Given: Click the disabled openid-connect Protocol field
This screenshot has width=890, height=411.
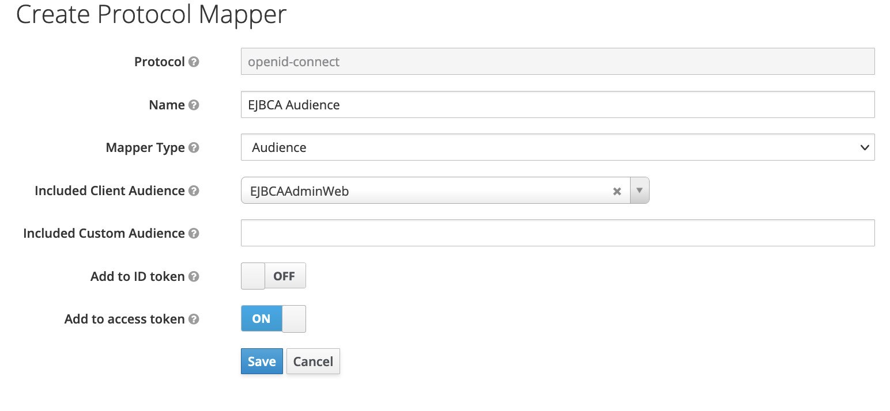Looking at the screenshot, I should [557, 62].
